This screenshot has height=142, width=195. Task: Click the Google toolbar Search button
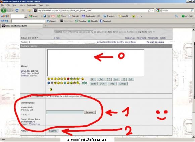click(34, 16)
